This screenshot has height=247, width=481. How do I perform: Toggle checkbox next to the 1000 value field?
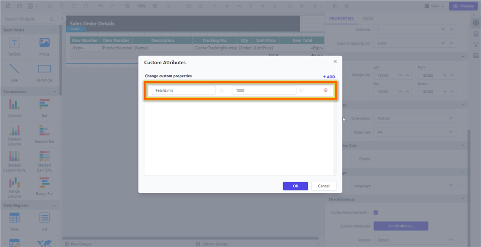(302, 90)
